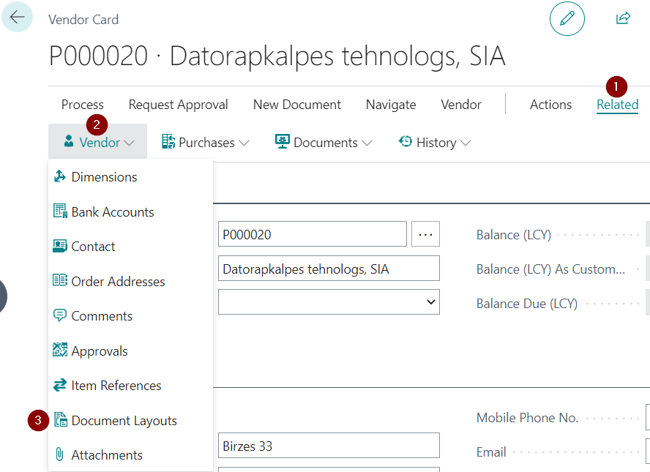Click the Contact card icon
This screenshot has height=472, width=650.
point(60,246)
